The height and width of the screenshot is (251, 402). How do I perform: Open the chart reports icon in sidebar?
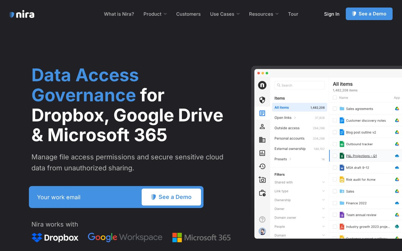(262, 153)
